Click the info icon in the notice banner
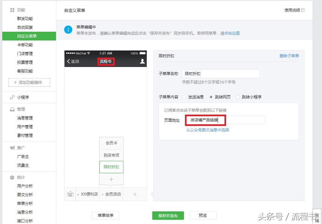Viewport: 322px width, 224px height. click(68, 29)
